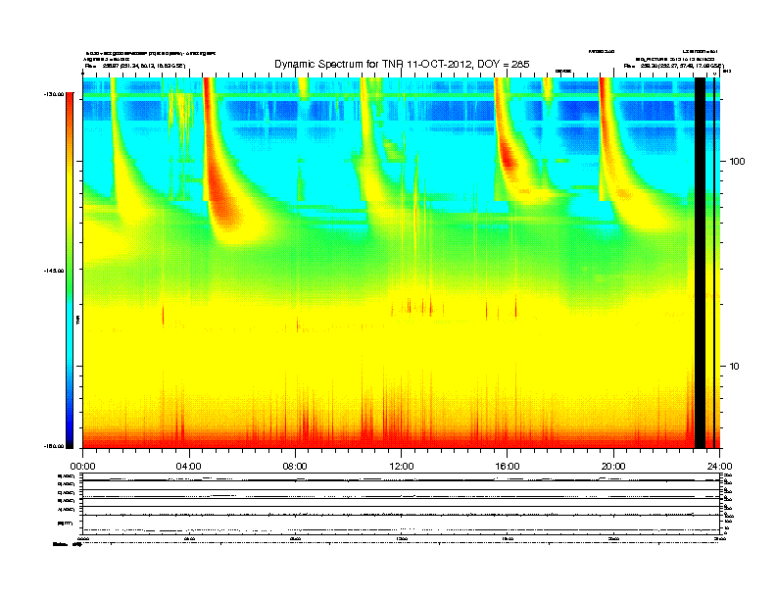Click the 10 frequency axis label

click(x=735, y=367)
